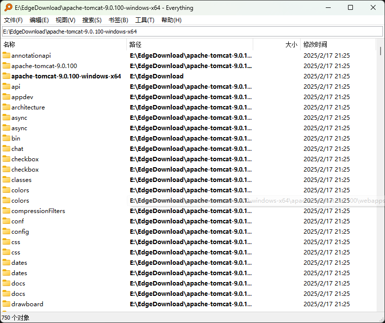Click the annotationapi folder icon
Viewport: 385px width, 323px height.
click(x=6, y=55)
